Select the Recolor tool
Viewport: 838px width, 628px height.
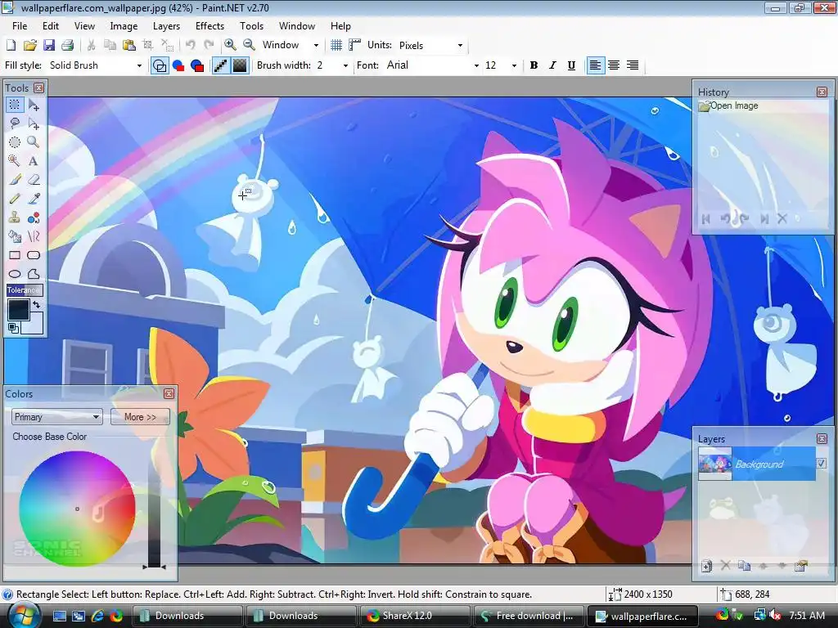pyautogui.click(x=34, y=218)
